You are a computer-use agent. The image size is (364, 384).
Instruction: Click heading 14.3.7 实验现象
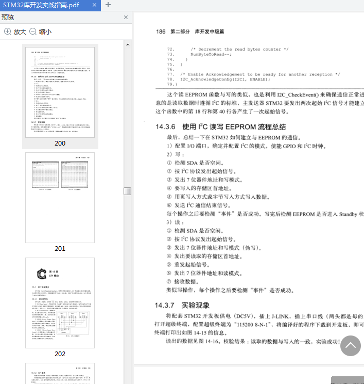coord(182,306)
